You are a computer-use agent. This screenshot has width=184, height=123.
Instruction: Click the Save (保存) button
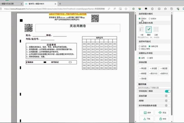pyautogui.click(x=147, y=113)
